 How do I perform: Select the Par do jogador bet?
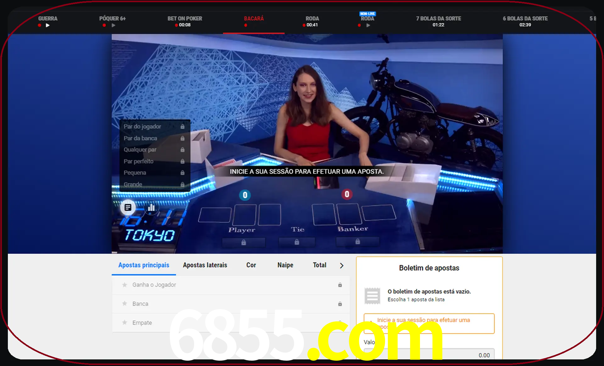155,126
